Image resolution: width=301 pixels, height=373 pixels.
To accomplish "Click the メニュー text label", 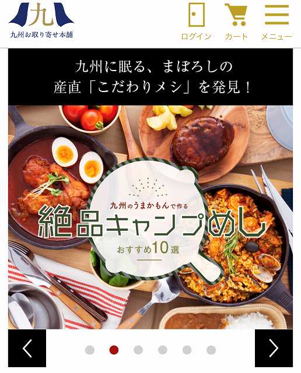I will 276,36.
